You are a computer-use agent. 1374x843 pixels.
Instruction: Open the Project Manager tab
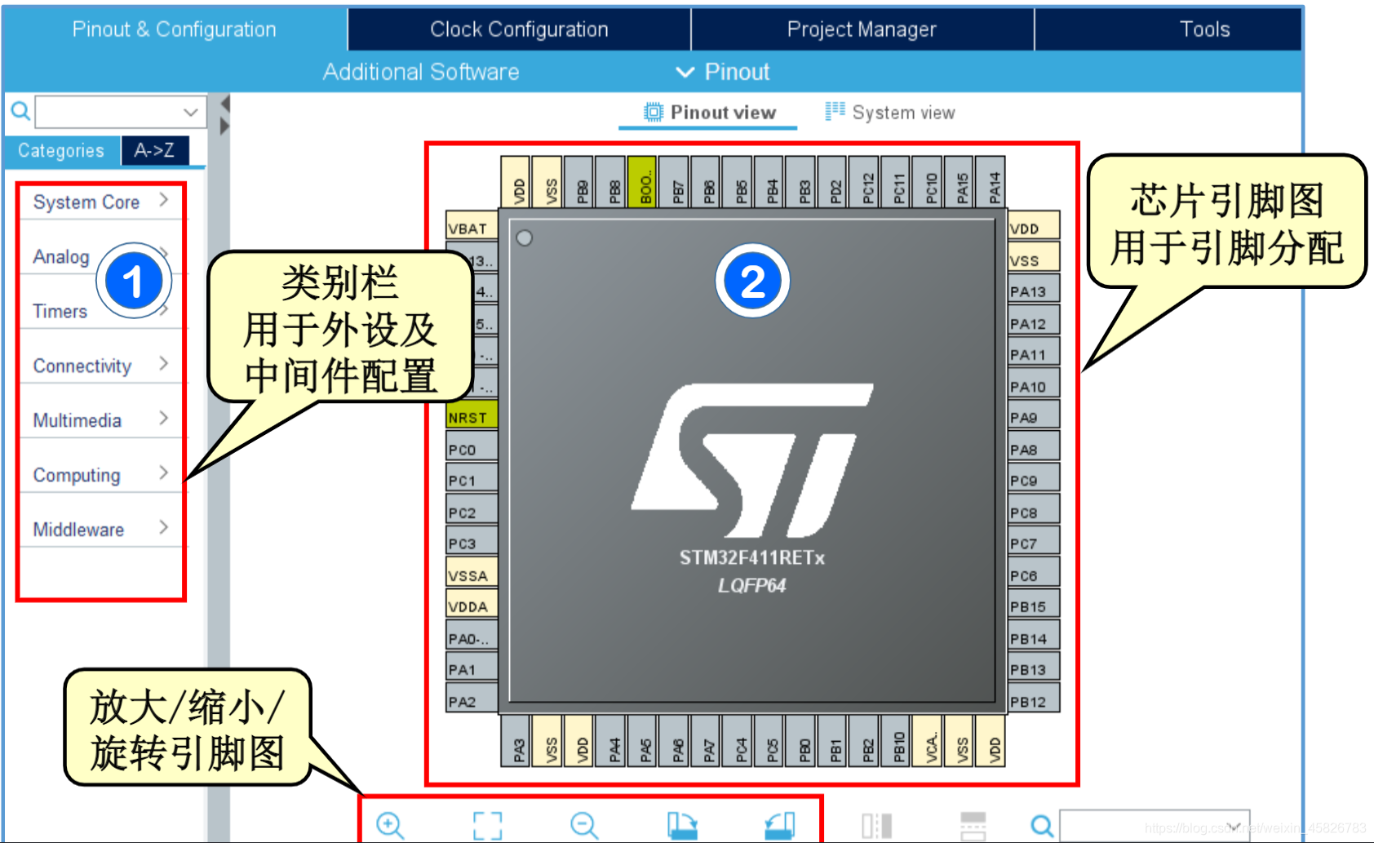862,29
